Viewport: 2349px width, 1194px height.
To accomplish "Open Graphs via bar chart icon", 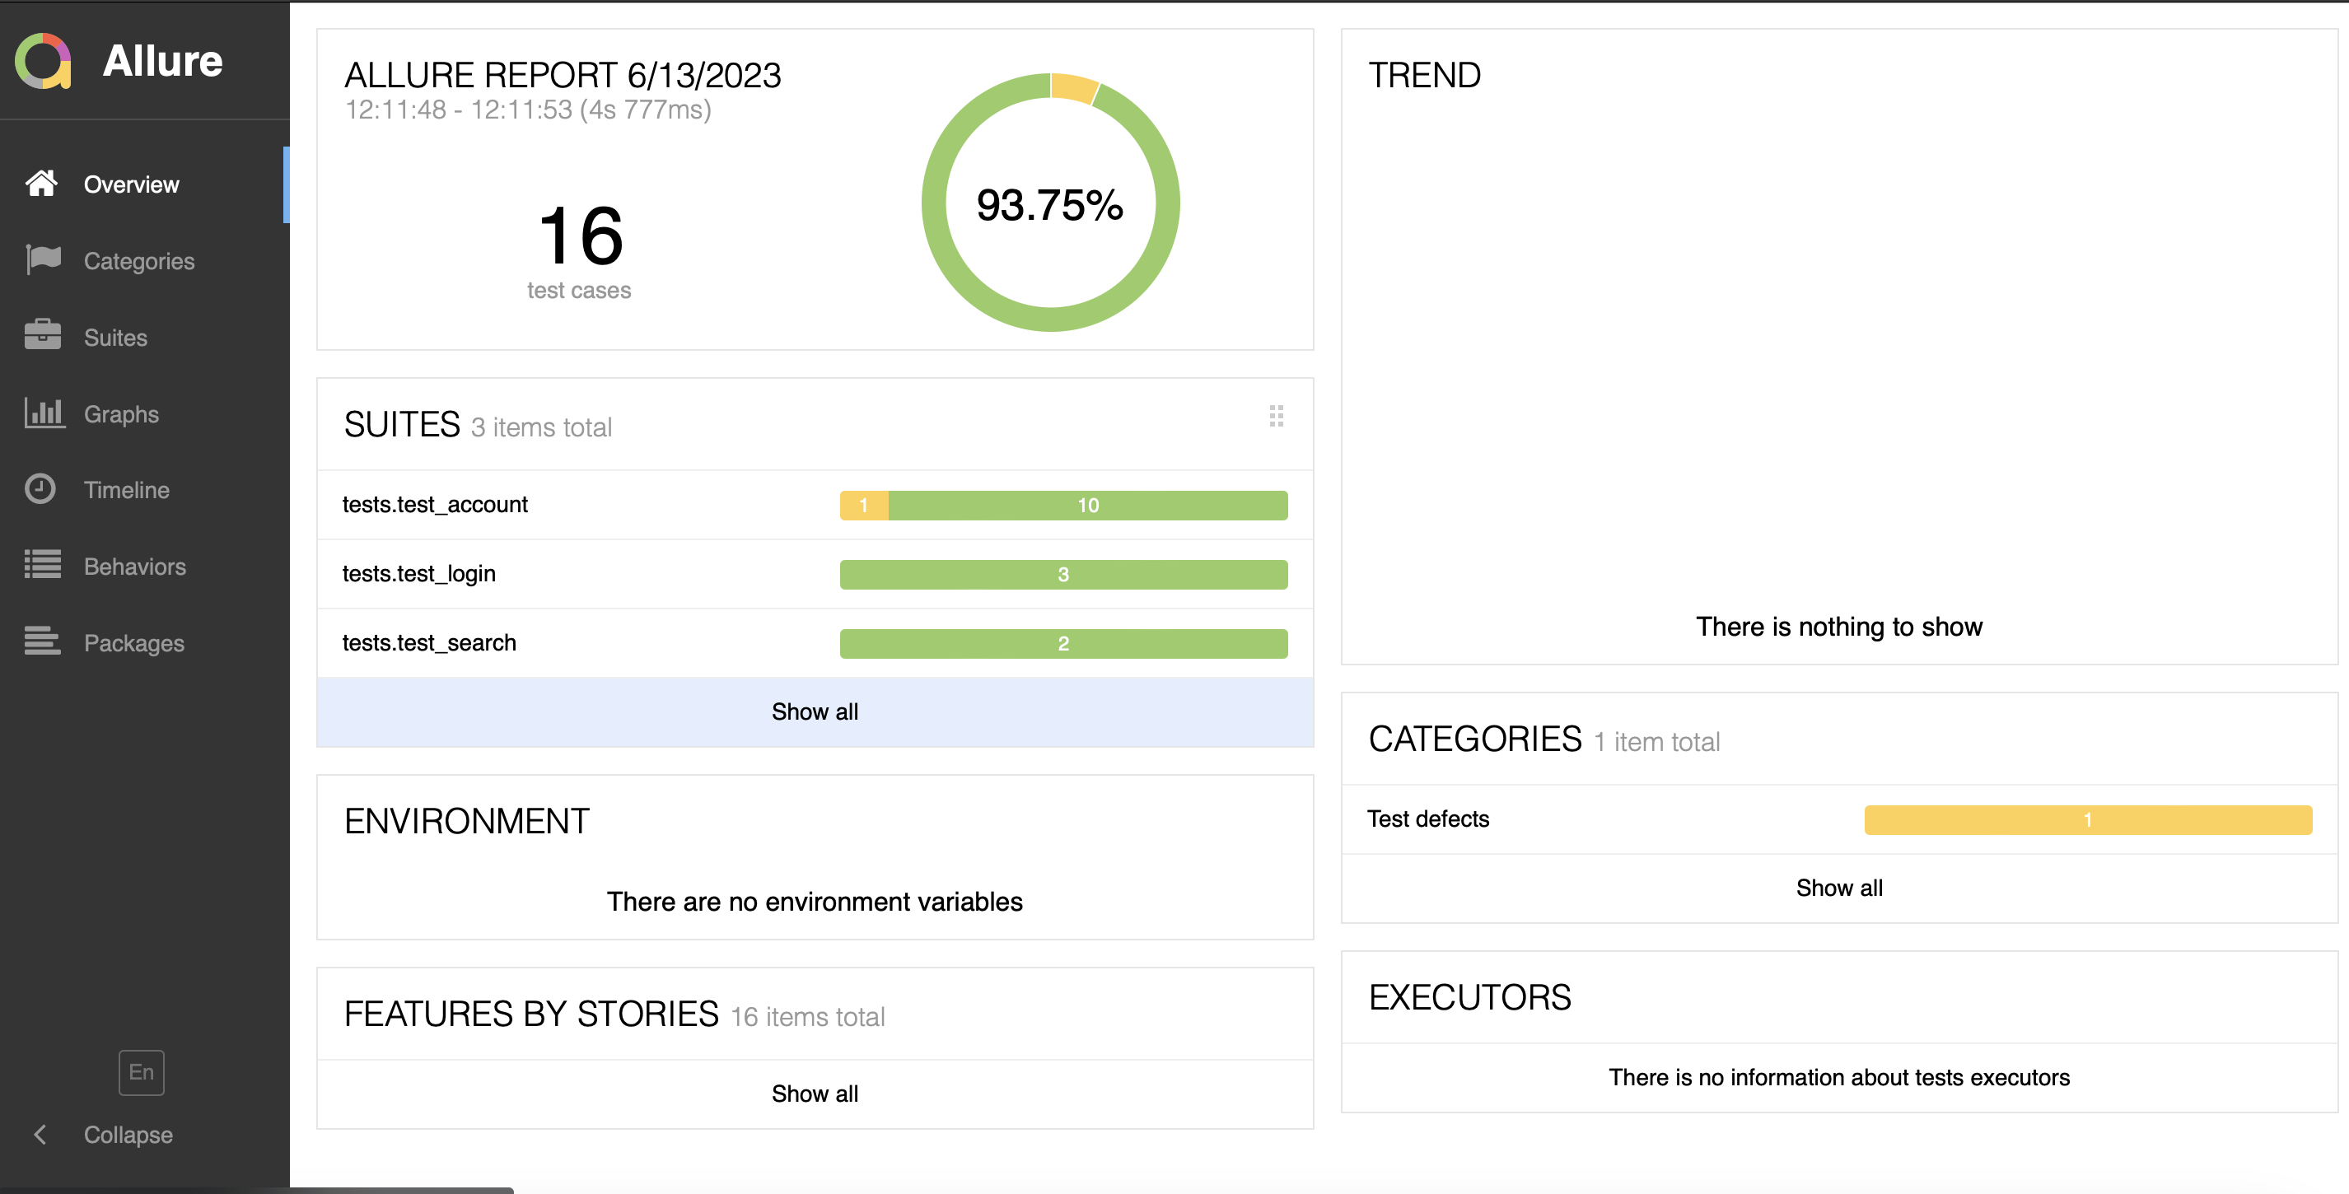I will [43, 413].
